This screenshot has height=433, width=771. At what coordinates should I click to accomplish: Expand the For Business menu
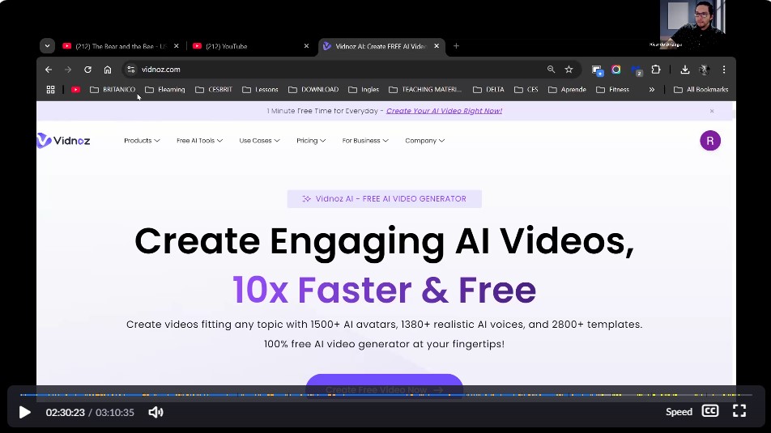365,141
